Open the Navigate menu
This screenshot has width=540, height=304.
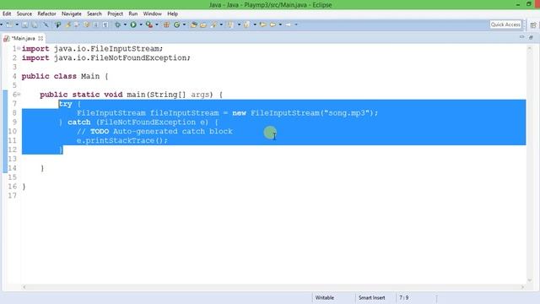[x=72, y=14]
